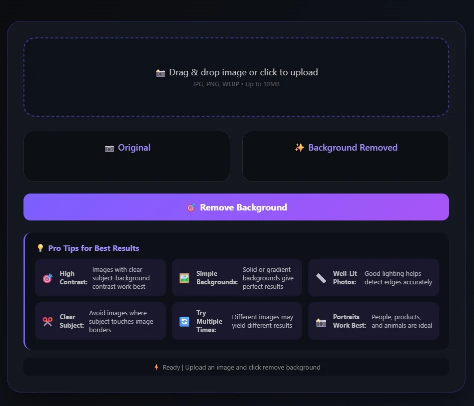
Task: Click the drag & drop upload zone
Action: [x=236, y=77]
